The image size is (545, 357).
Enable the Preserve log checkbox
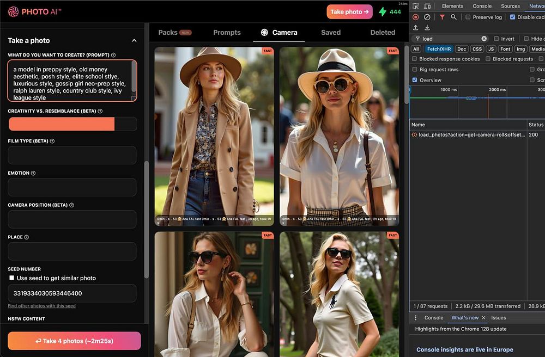click(x=468, y=17)
